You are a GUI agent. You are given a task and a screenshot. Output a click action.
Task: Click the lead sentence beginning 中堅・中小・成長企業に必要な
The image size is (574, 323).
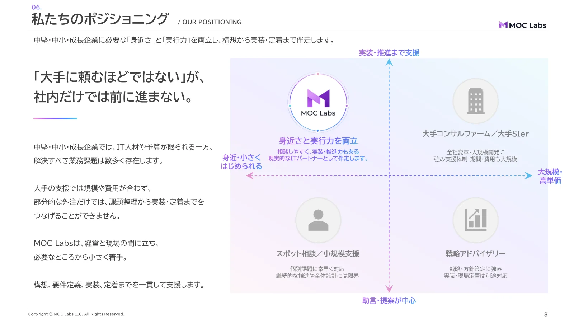tap(185, 40)
